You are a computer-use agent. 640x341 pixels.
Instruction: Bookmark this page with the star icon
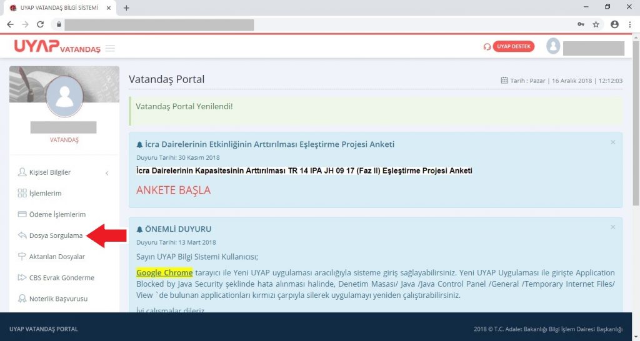(x=596, y=24)
